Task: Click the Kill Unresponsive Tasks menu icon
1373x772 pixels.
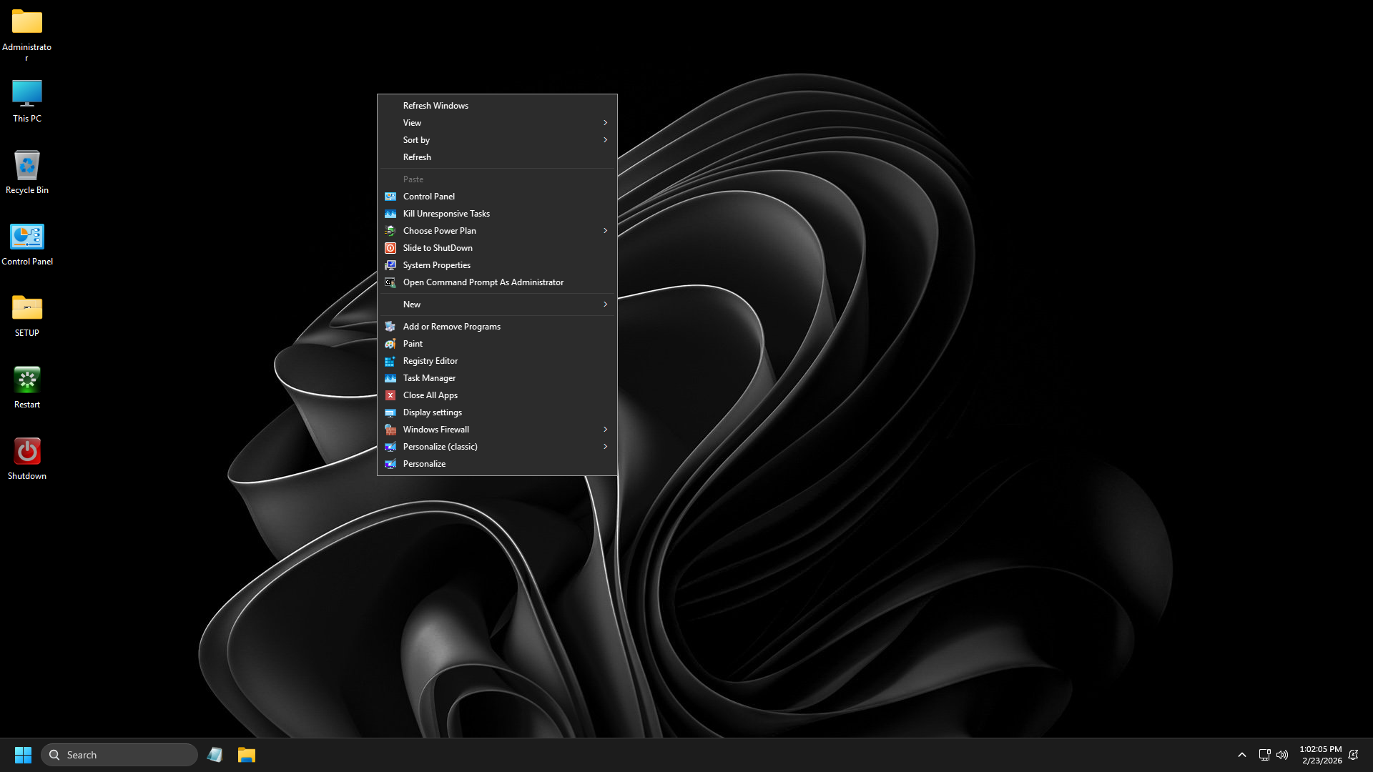Action: click(390, 214)
